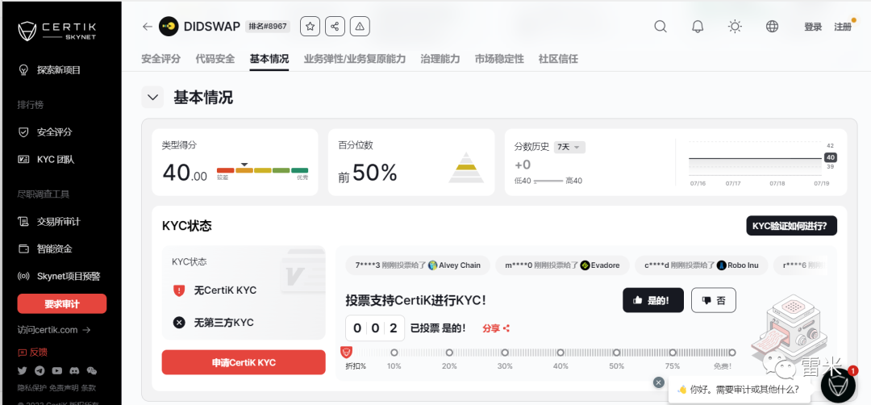
Task: Open the 隐私保护 privacy link
Action: coord(31,388)
